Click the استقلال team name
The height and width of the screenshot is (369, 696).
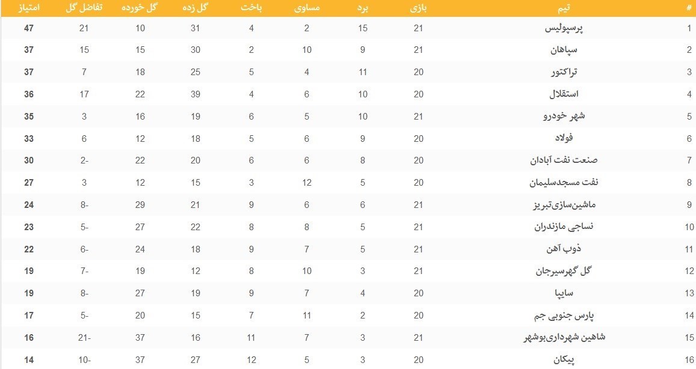pyautogui.click(x=564, y=94)
